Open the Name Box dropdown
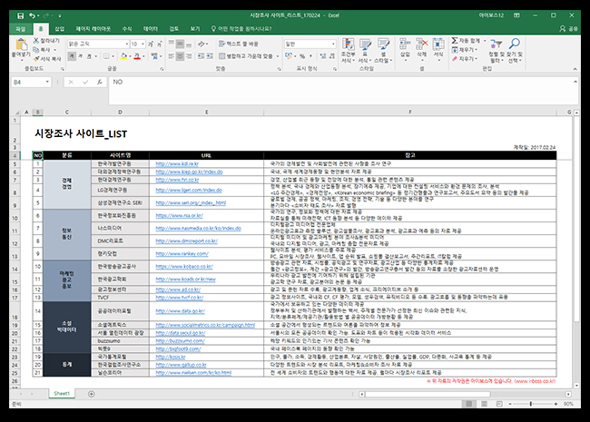The width and height of the screenshot is (590, 422). (47, 82)
